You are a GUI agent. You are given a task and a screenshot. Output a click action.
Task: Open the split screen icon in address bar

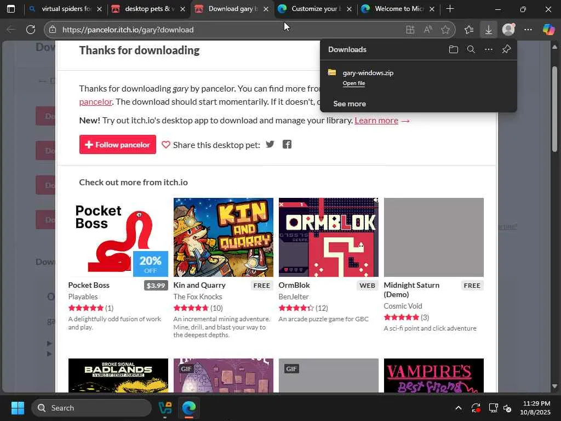coord(410,30)
